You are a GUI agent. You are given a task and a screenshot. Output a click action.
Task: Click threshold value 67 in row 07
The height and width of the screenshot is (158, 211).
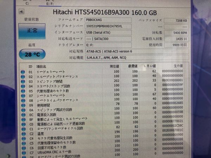click(x=154, y=94)
